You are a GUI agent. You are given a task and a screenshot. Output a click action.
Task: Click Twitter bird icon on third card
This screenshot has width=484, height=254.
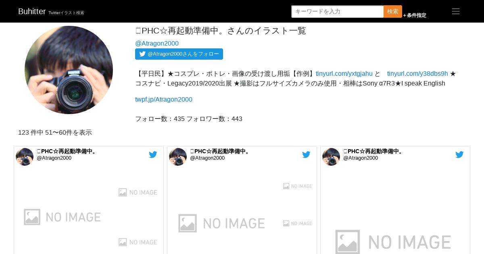pyautogui.click(x=459, y=154)
